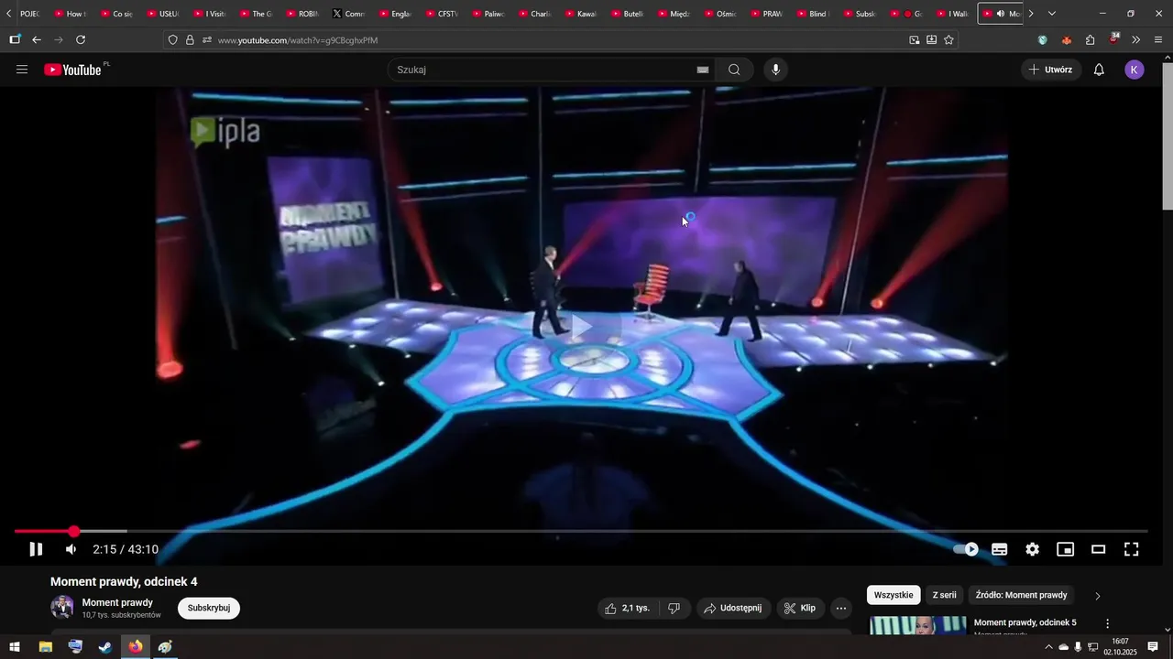Click the Firefox taskbar icon
This screenshot has width=1173, height=659.
136,646
